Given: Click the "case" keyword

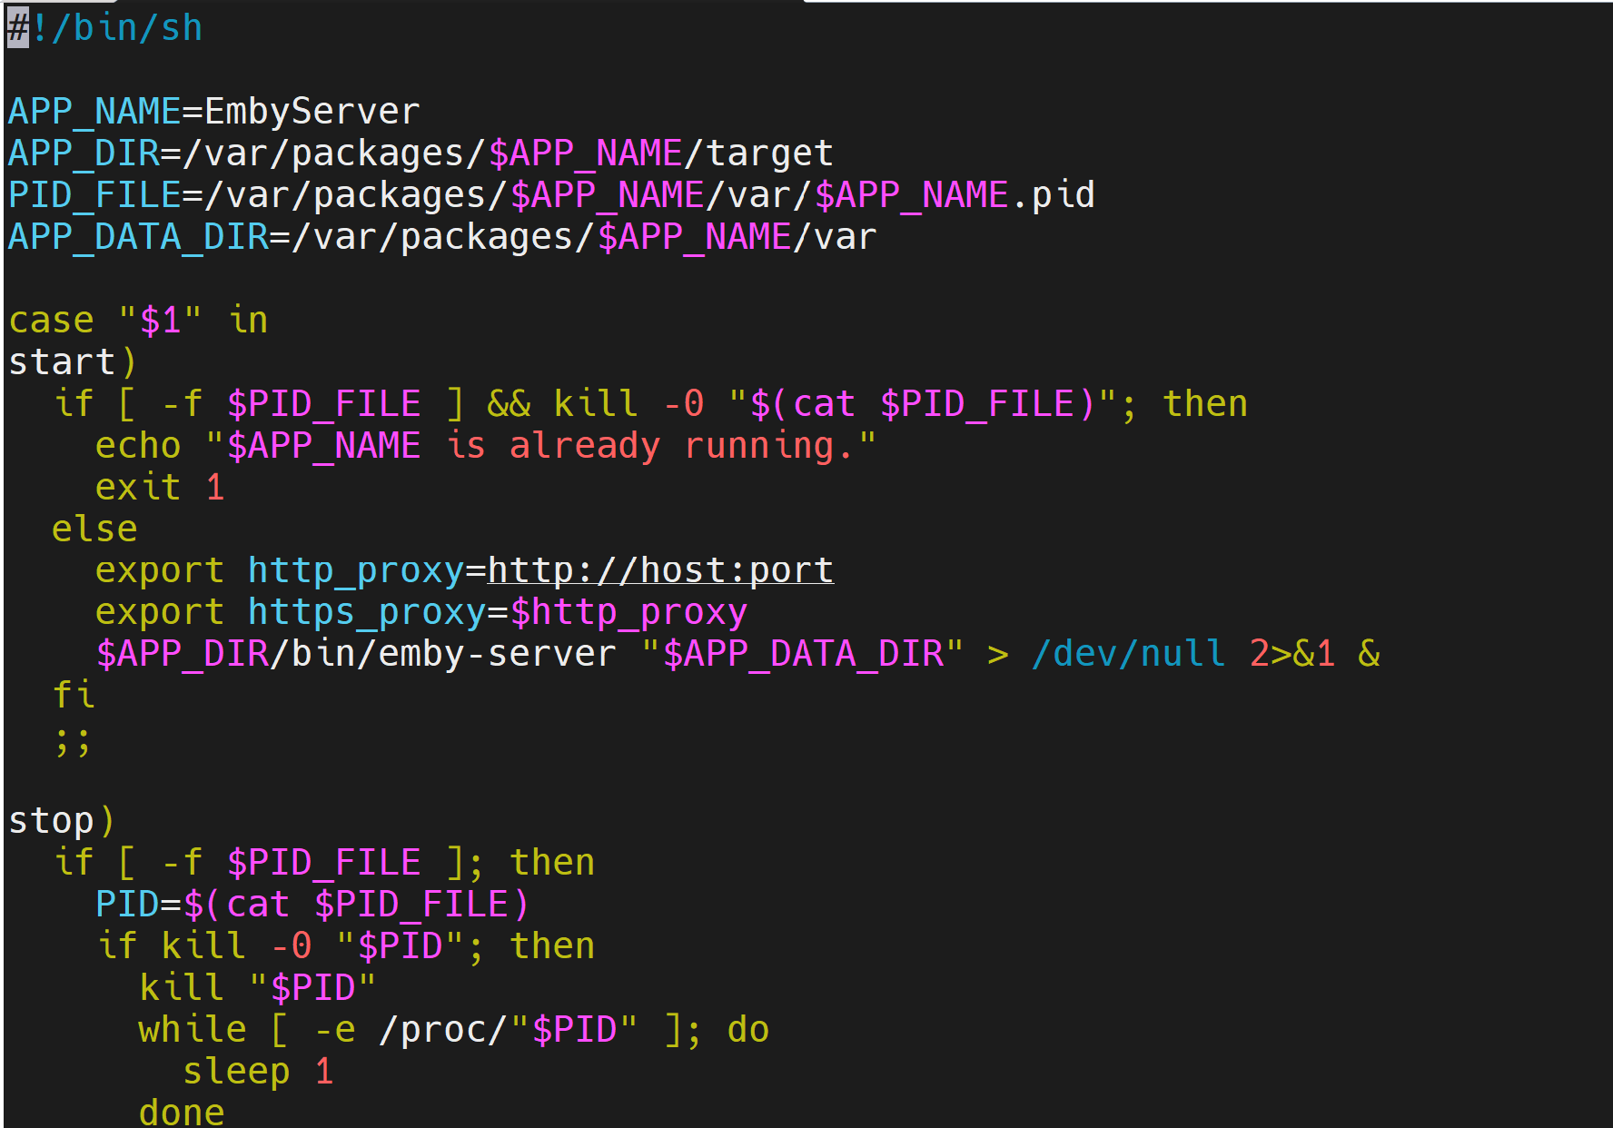Looking at the screenshot, I should [51, 321].
